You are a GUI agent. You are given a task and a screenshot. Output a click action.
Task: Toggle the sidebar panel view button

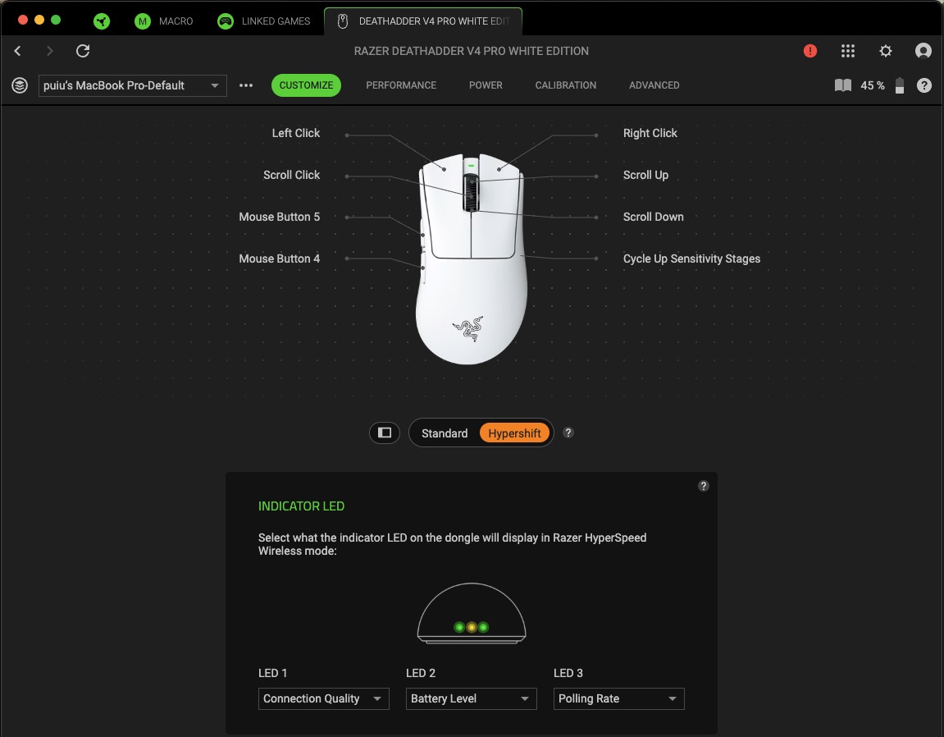[x=385, y=433]
